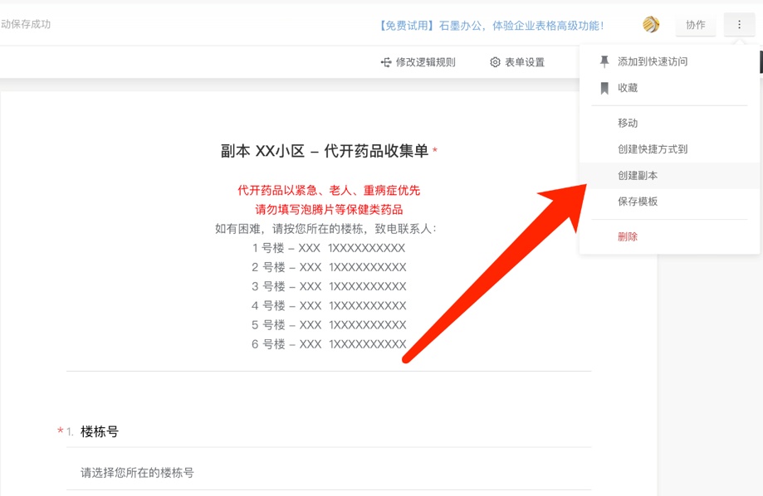This screenshot has height=496, width=763.
Task: Open the user avatar profile
Action: 651,25
